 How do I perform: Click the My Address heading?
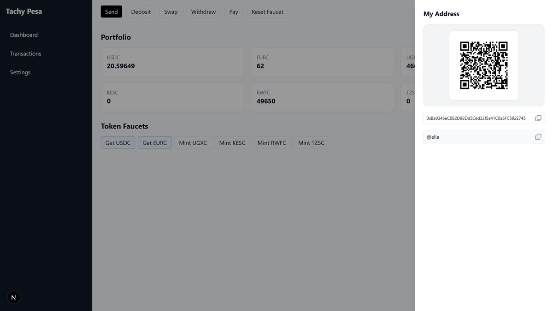(441, 14)
